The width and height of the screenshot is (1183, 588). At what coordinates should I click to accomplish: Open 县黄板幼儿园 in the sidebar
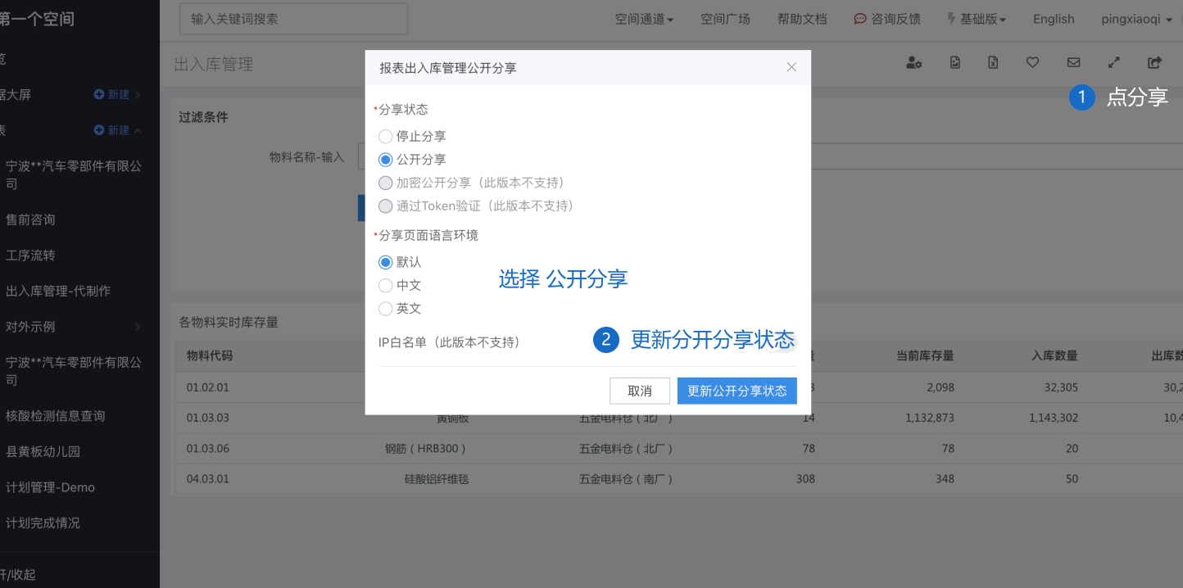click(43, 451)
